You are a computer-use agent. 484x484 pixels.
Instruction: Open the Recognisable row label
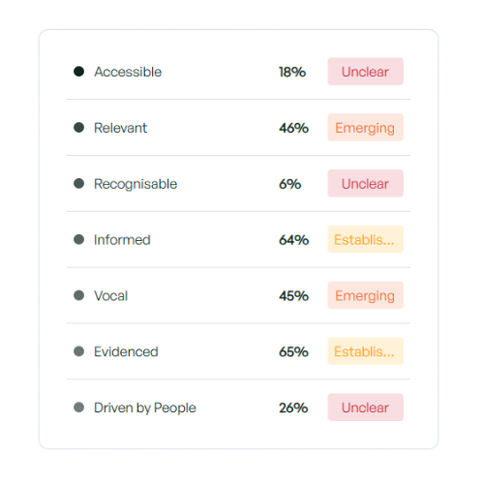pyautogui.click(x=136, y=184)
